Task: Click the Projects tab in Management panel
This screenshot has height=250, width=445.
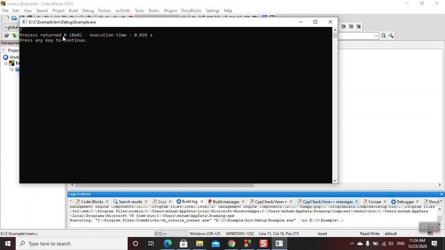Action: [x=13, y=51]
